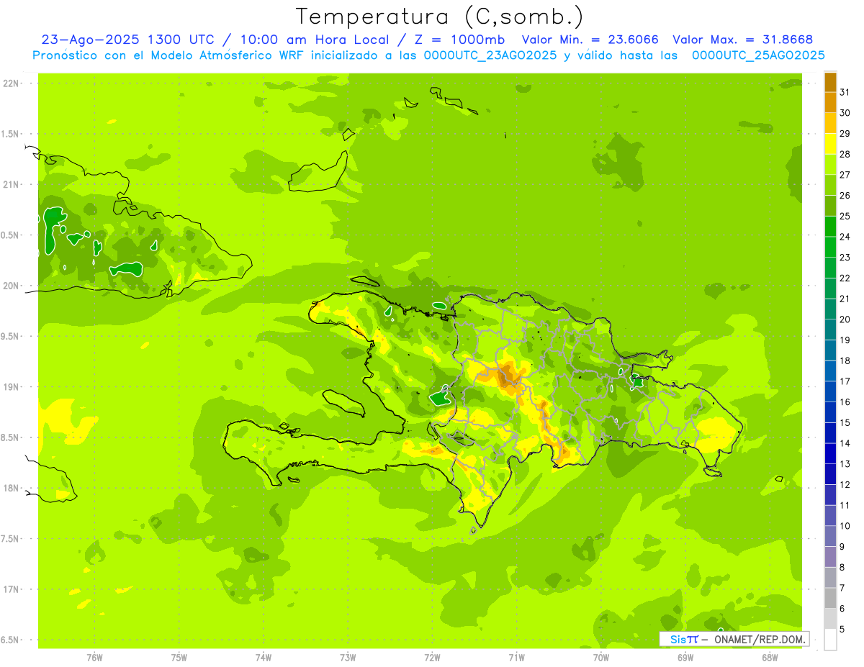Click the legend value "25"

tap(845, 216)
